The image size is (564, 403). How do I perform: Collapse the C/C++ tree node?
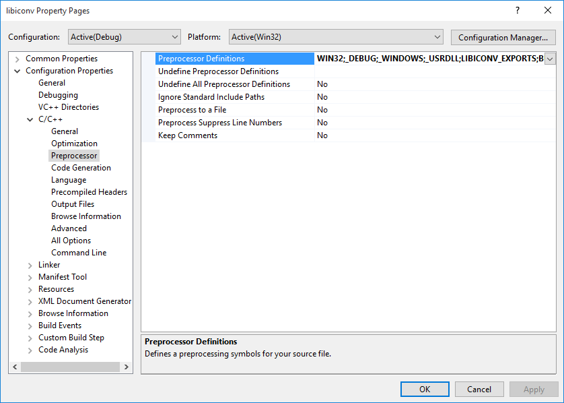click(x=30, y=119)
